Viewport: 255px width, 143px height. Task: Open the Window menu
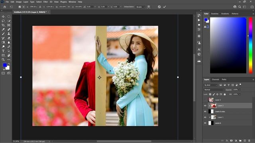click(x=72, y=2)
